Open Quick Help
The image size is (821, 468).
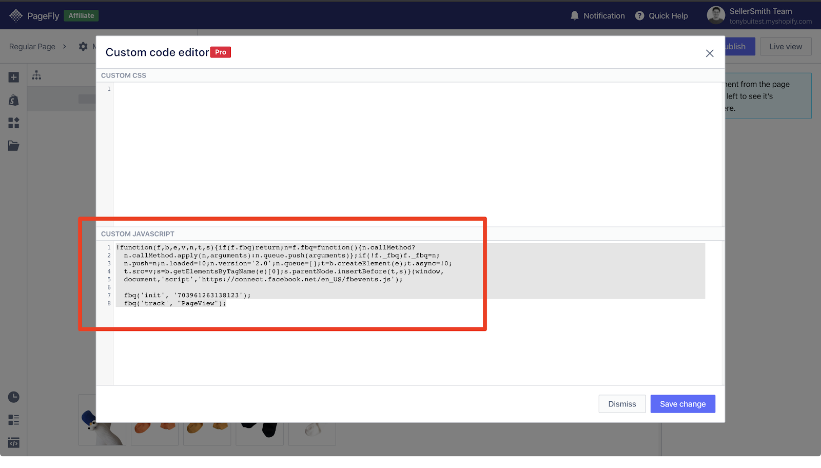pos(661,16)
